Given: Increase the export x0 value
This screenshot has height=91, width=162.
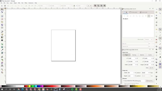Looking at the screenshot, I should pos(137,58).
